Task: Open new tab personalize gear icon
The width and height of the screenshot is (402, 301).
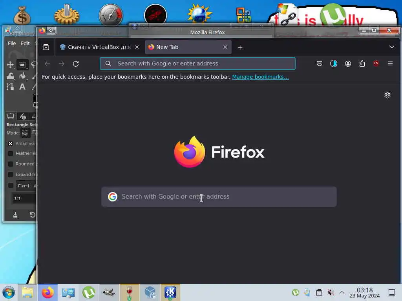Action: [387, 95]
